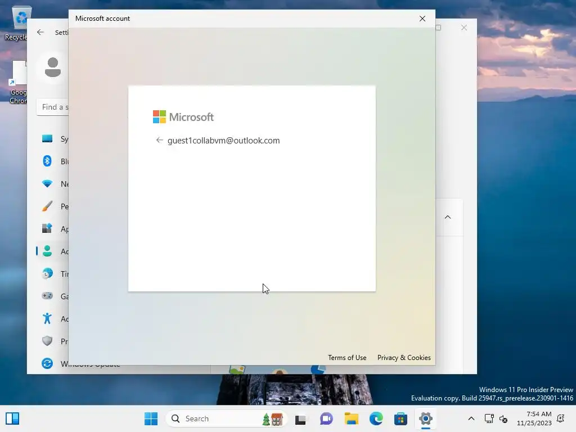Image resolution: width=576 pixels, height=432 pixels.
Task: Click the guest1collabvm@outlook.com account text
Action: pyautogui.click(x=223, y=140)
